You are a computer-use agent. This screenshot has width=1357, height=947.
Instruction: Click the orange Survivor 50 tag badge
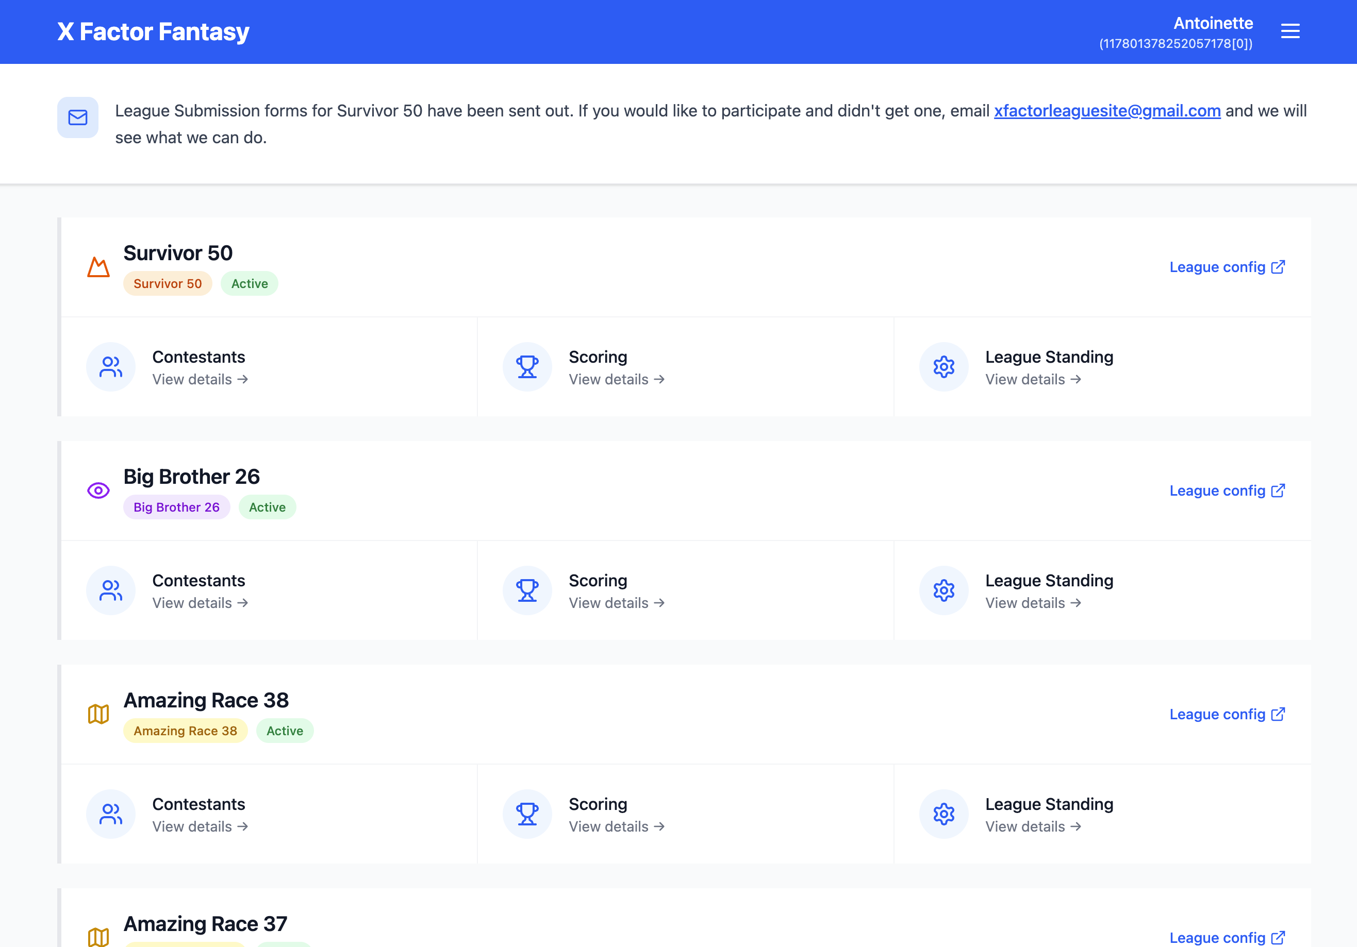coord(167,283)
